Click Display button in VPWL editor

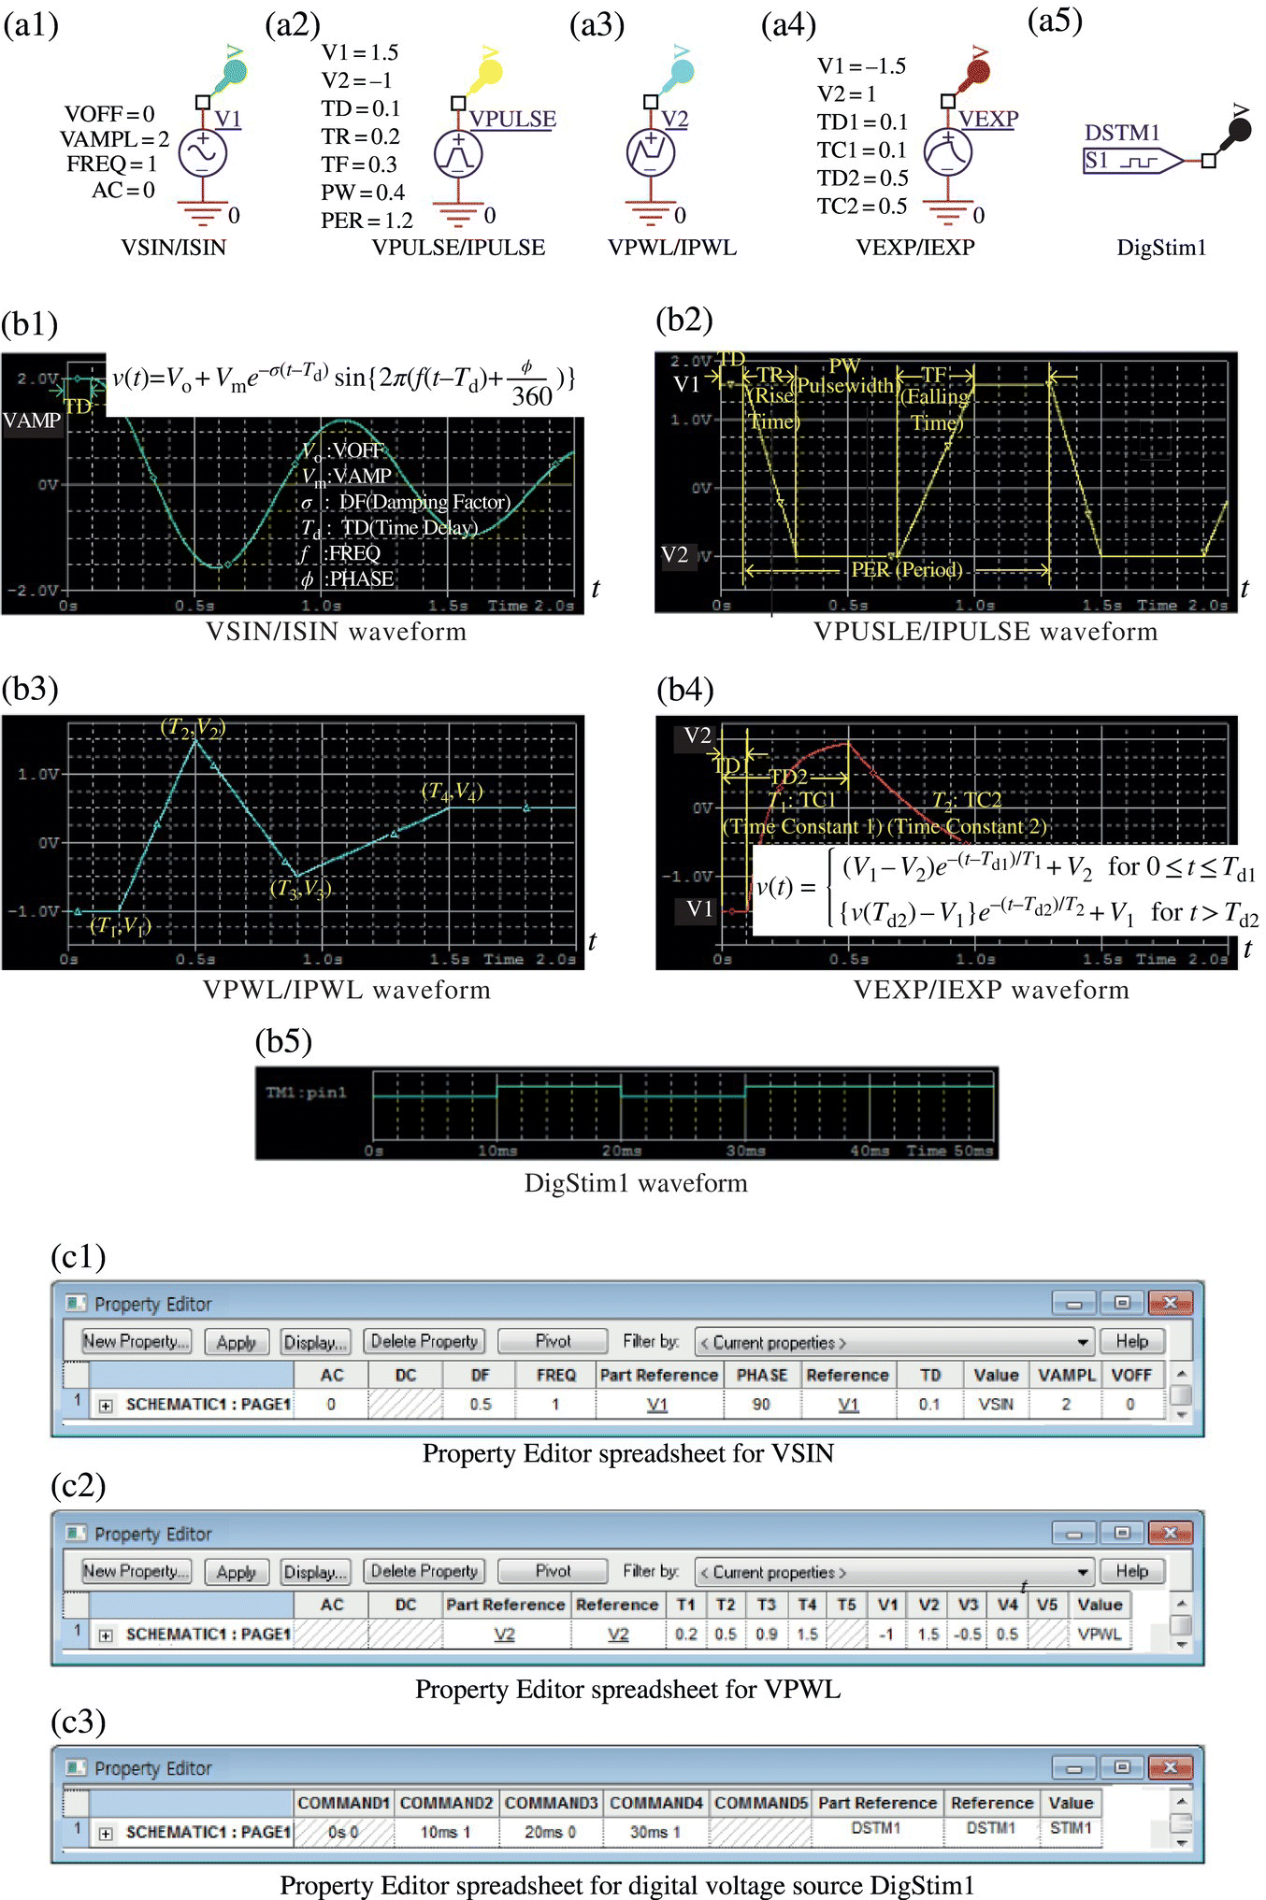point(316,1571)
